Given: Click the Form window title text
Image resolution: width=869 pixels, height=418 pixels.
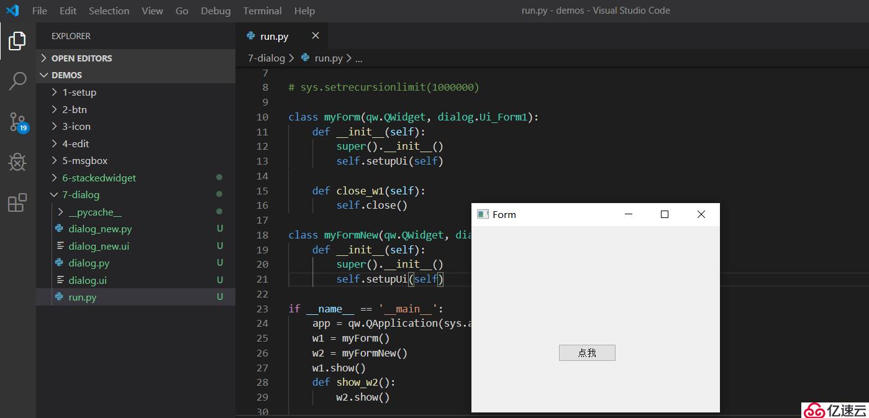Looking at the screenshot, I should pos(504,215).
